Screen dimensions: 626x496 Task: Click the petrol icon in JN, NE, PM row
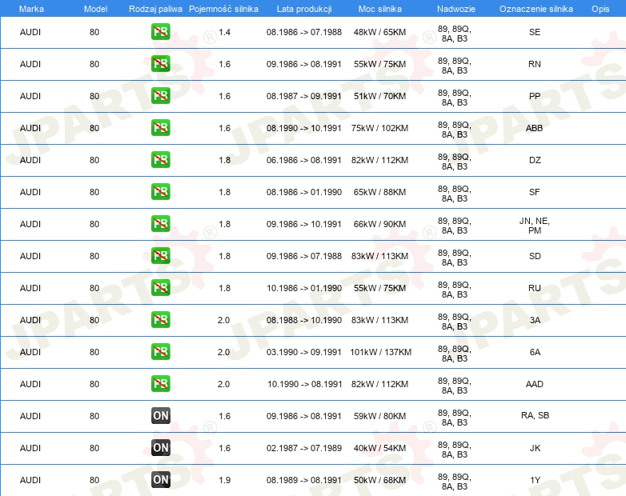pyautogui.click(x=160, y=224)
